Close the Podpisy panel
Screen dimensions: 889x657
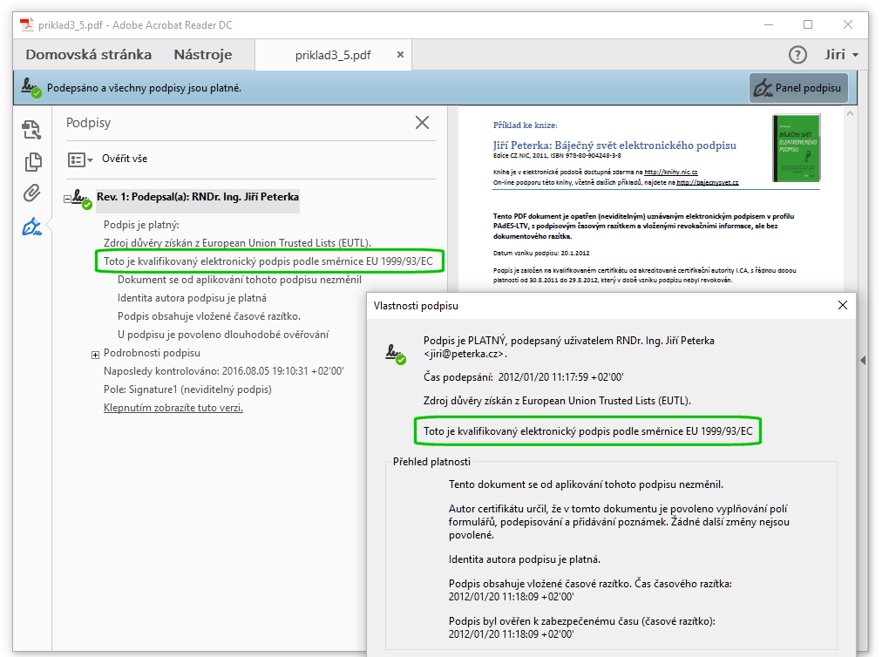point(422,123)
